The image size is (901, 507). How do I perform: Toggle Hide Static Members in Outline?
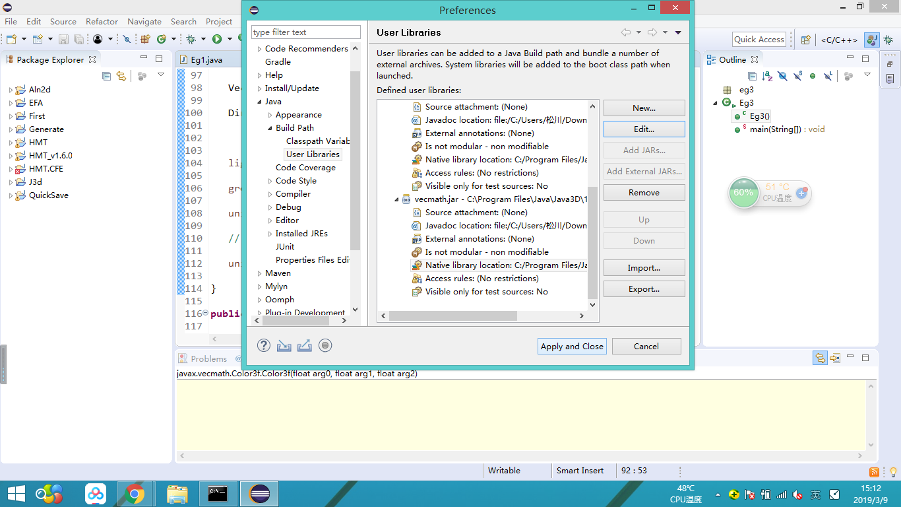pos(798,76)
